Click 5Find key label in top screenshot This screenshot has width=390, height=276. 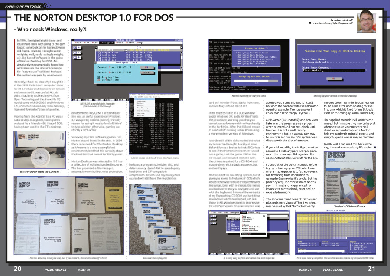point(120,100)
